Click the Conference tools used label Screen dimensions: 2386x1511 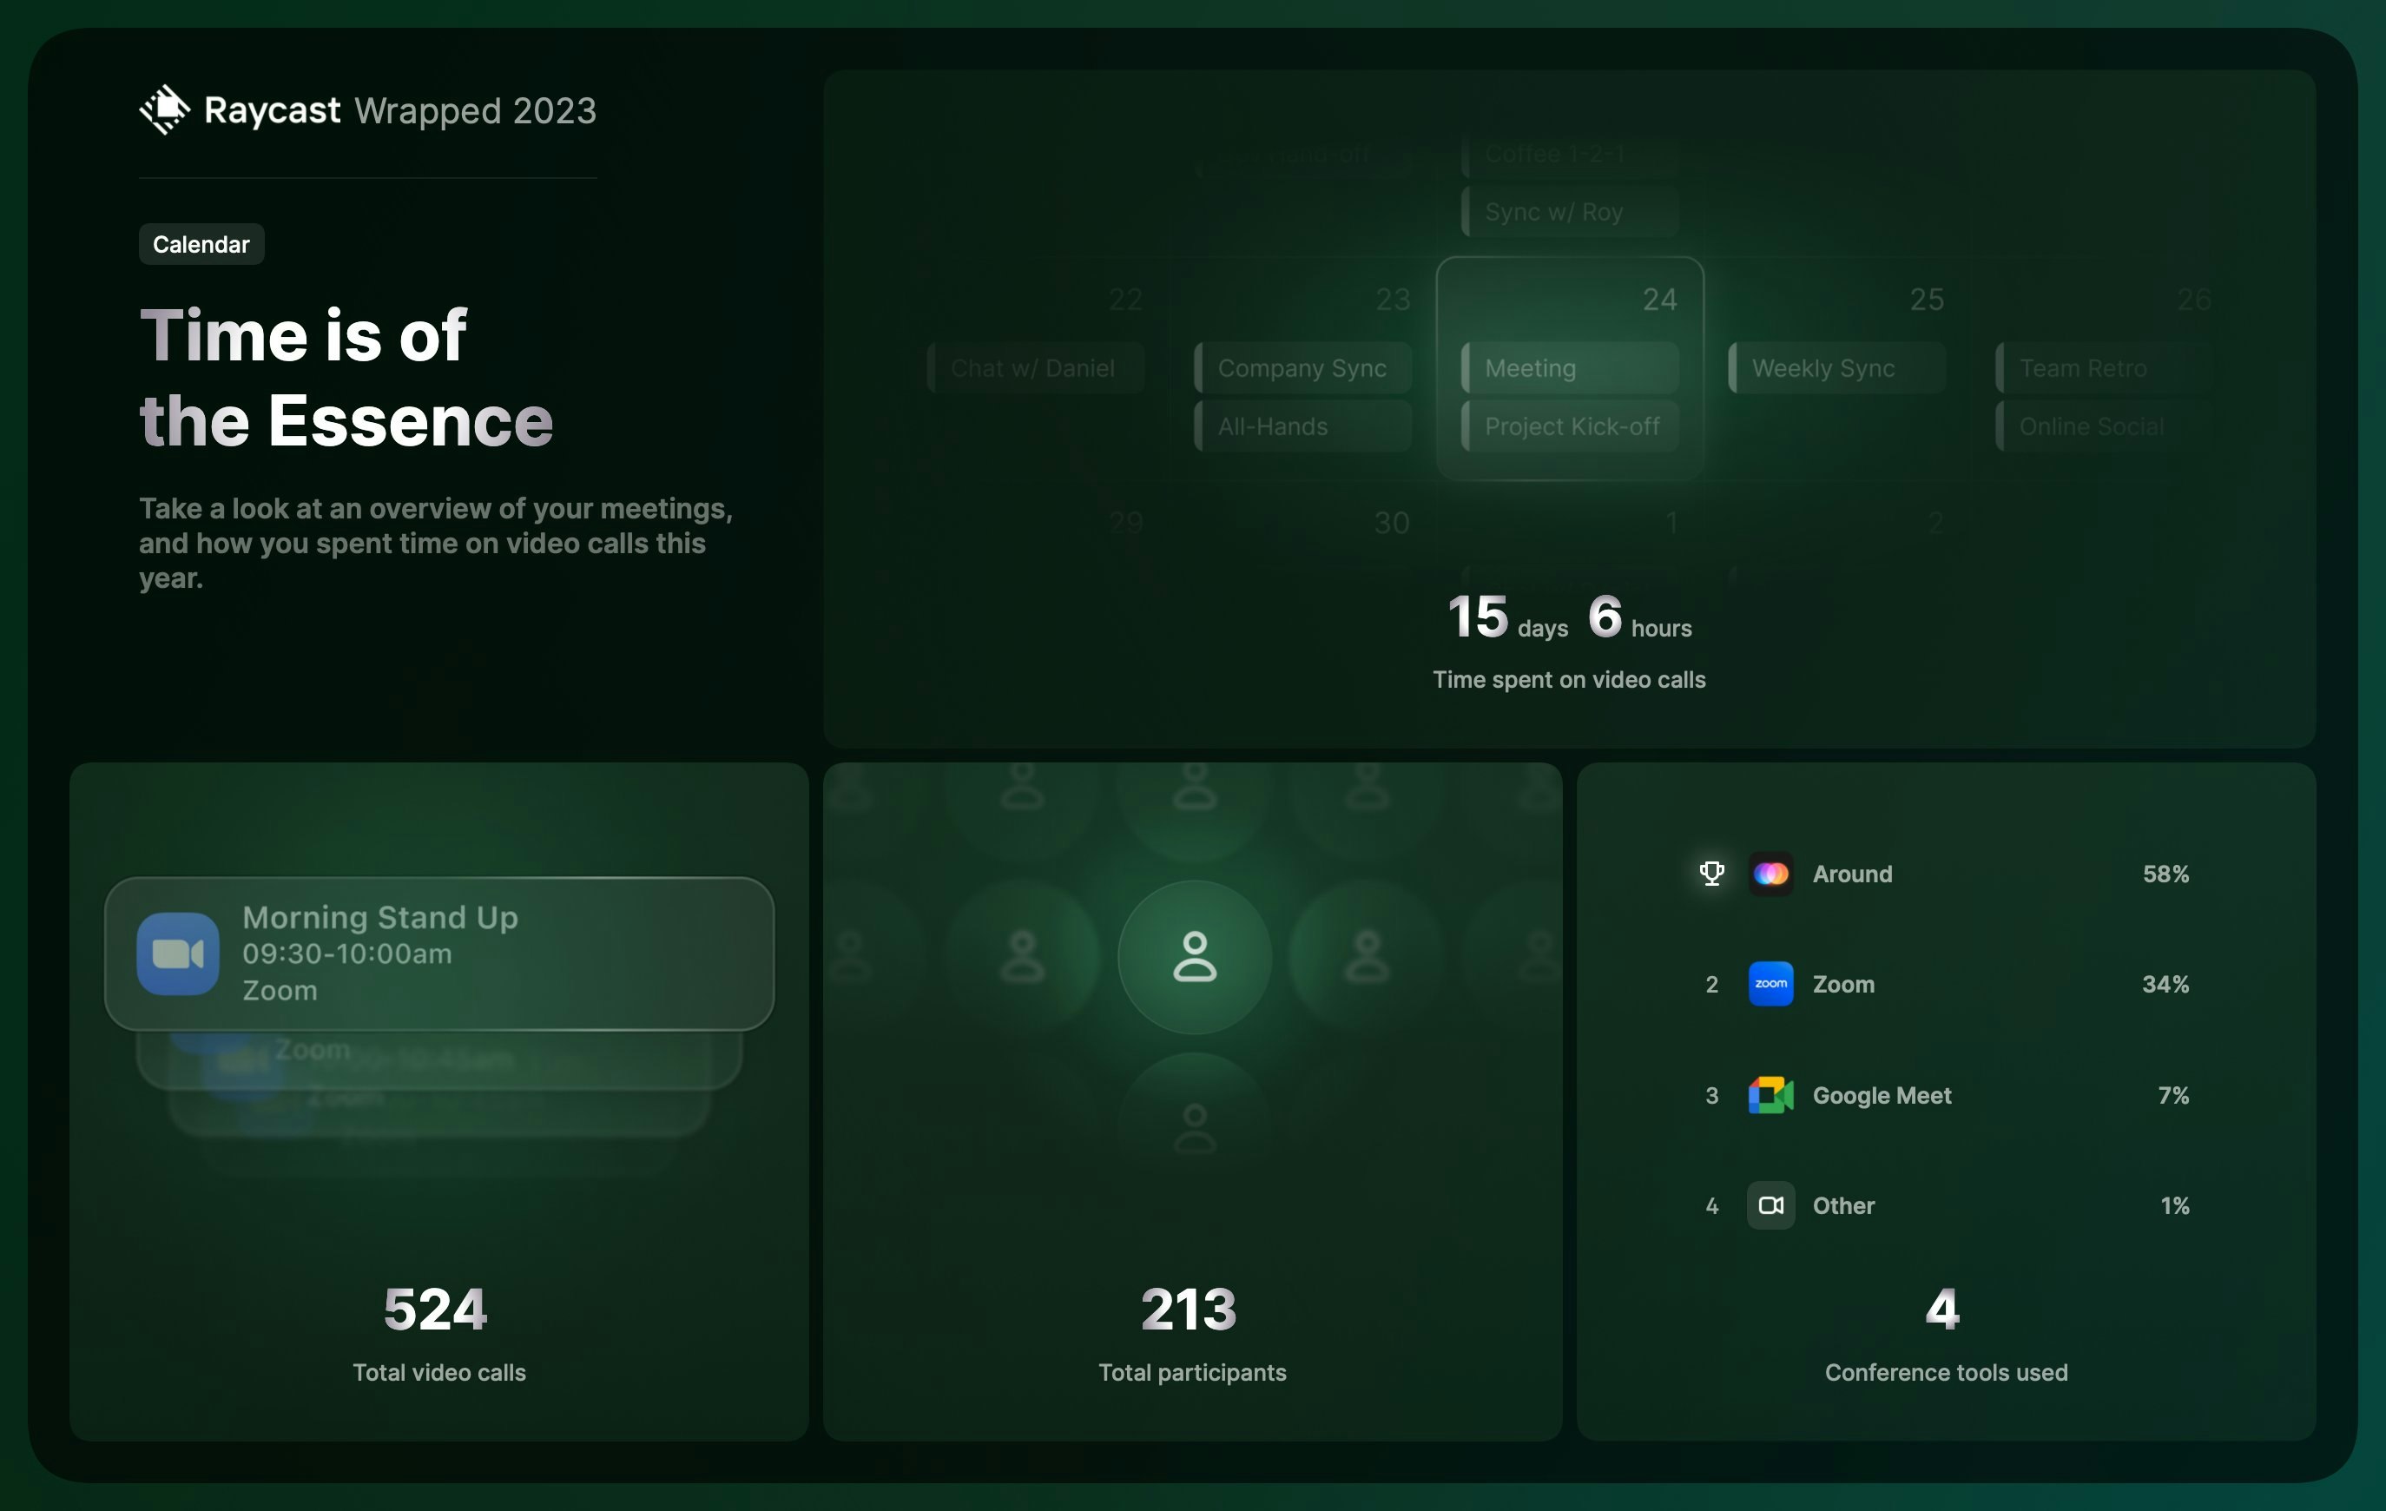[1946, 1372]
